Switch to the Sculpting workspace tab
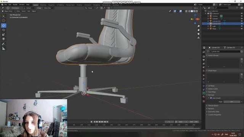244x137 pixels. coord(51,5)
